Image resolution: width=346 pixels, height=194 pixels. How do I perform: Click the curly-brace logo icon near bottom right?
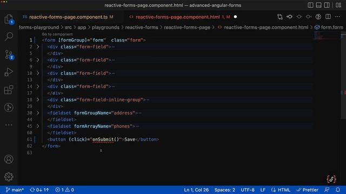331,179
